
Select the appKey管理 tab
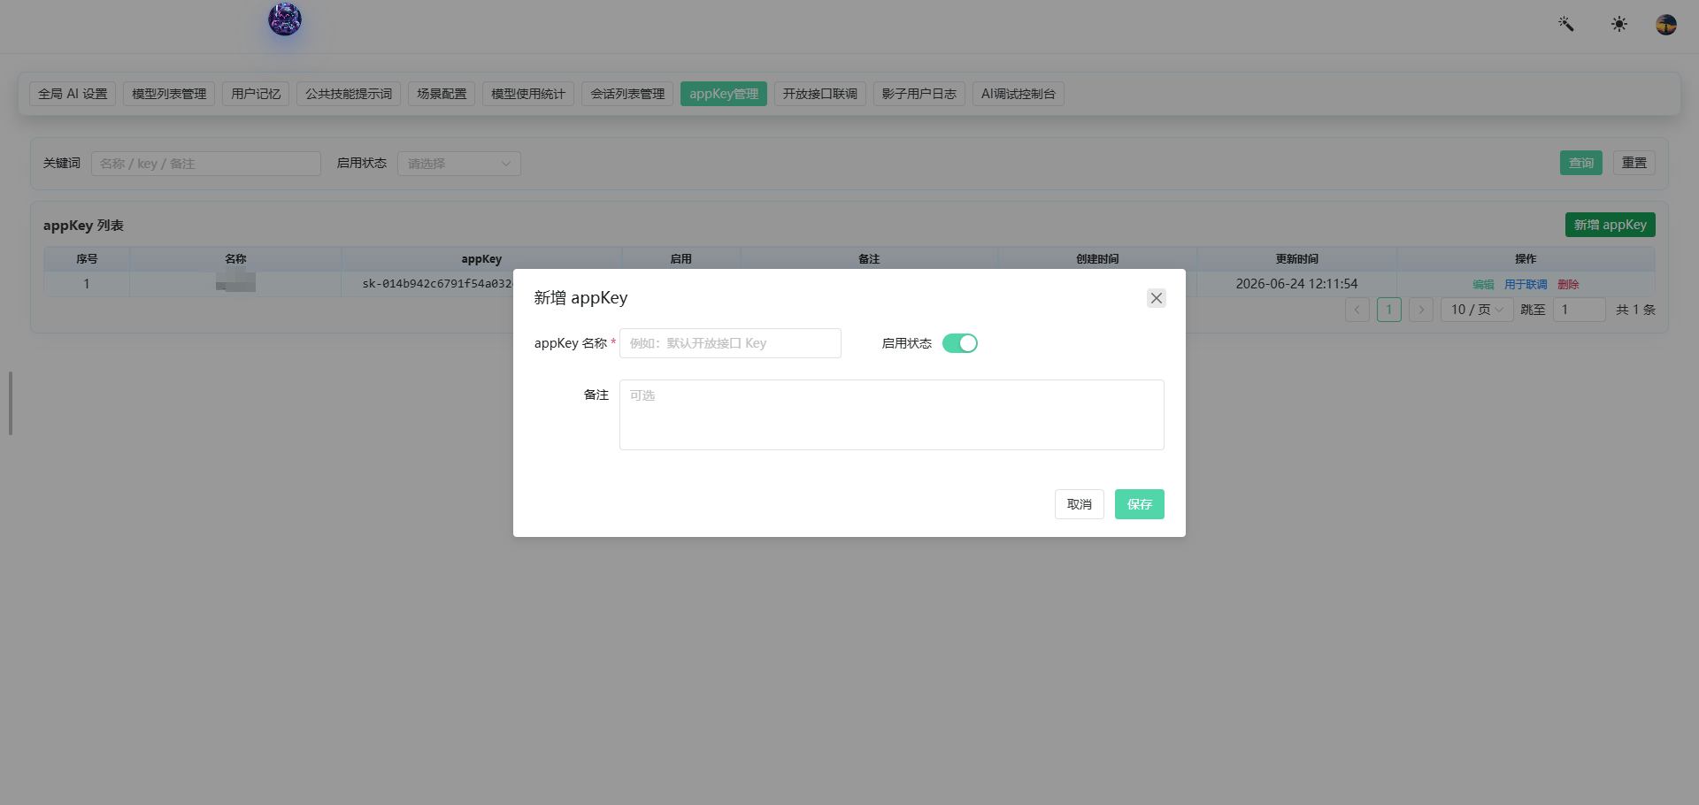click(x=724, y=94)
